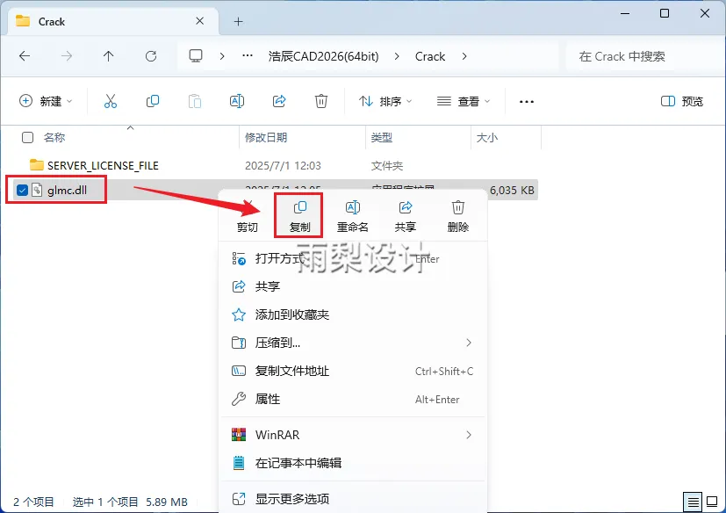
Task: Choose 剪切 in the context menu
Action: 248,216
